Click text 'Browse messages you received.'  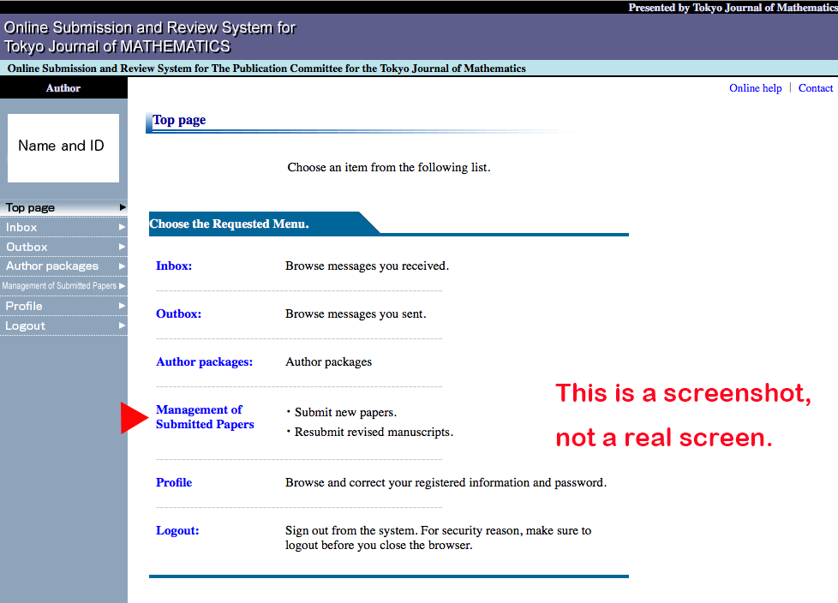(x=367, y=266)
